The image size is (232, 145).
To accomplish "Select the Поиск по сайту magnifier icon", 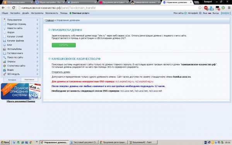I will pos(5,57).
